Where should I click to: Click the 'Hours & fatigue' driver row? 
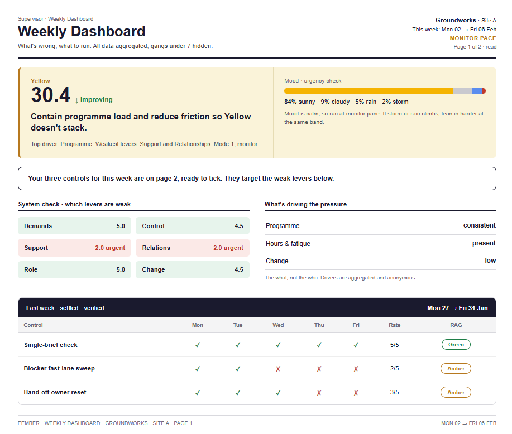coord(380,243)
